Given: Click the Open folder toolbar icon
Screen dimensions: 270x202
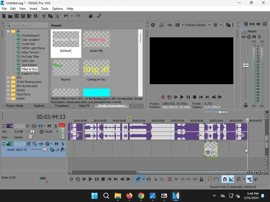Looking at the screenshot, I should (x=10, y=16).
